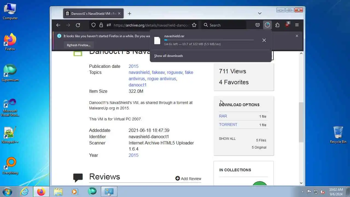Viewport: 350px width, 197px height.
Task: Open the Everything desktop shortcut
Action: click(x=10, y=166)
